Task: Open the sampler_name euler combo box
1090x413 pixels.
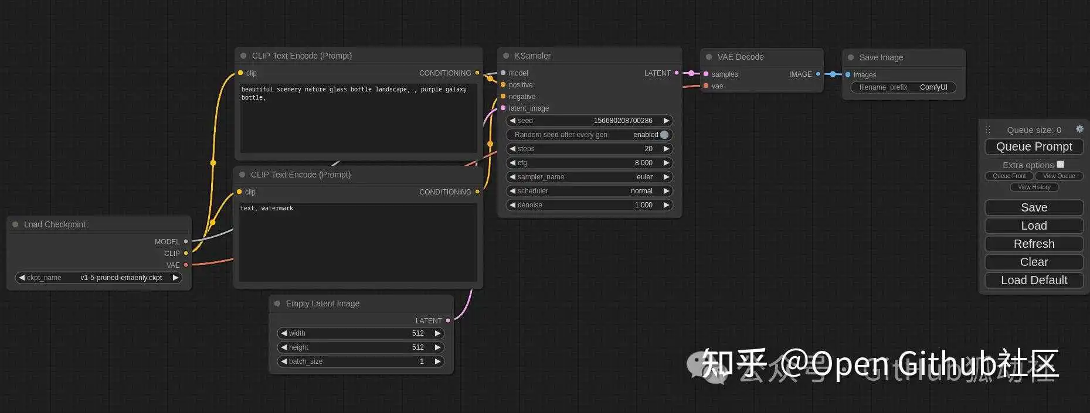Action: pos(589,177)
